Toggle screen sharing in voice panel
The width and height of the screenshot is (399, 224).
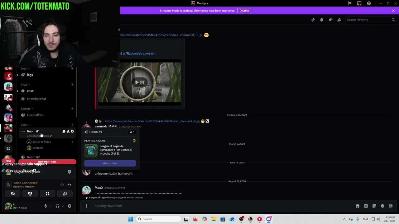(x=30, y=194)
